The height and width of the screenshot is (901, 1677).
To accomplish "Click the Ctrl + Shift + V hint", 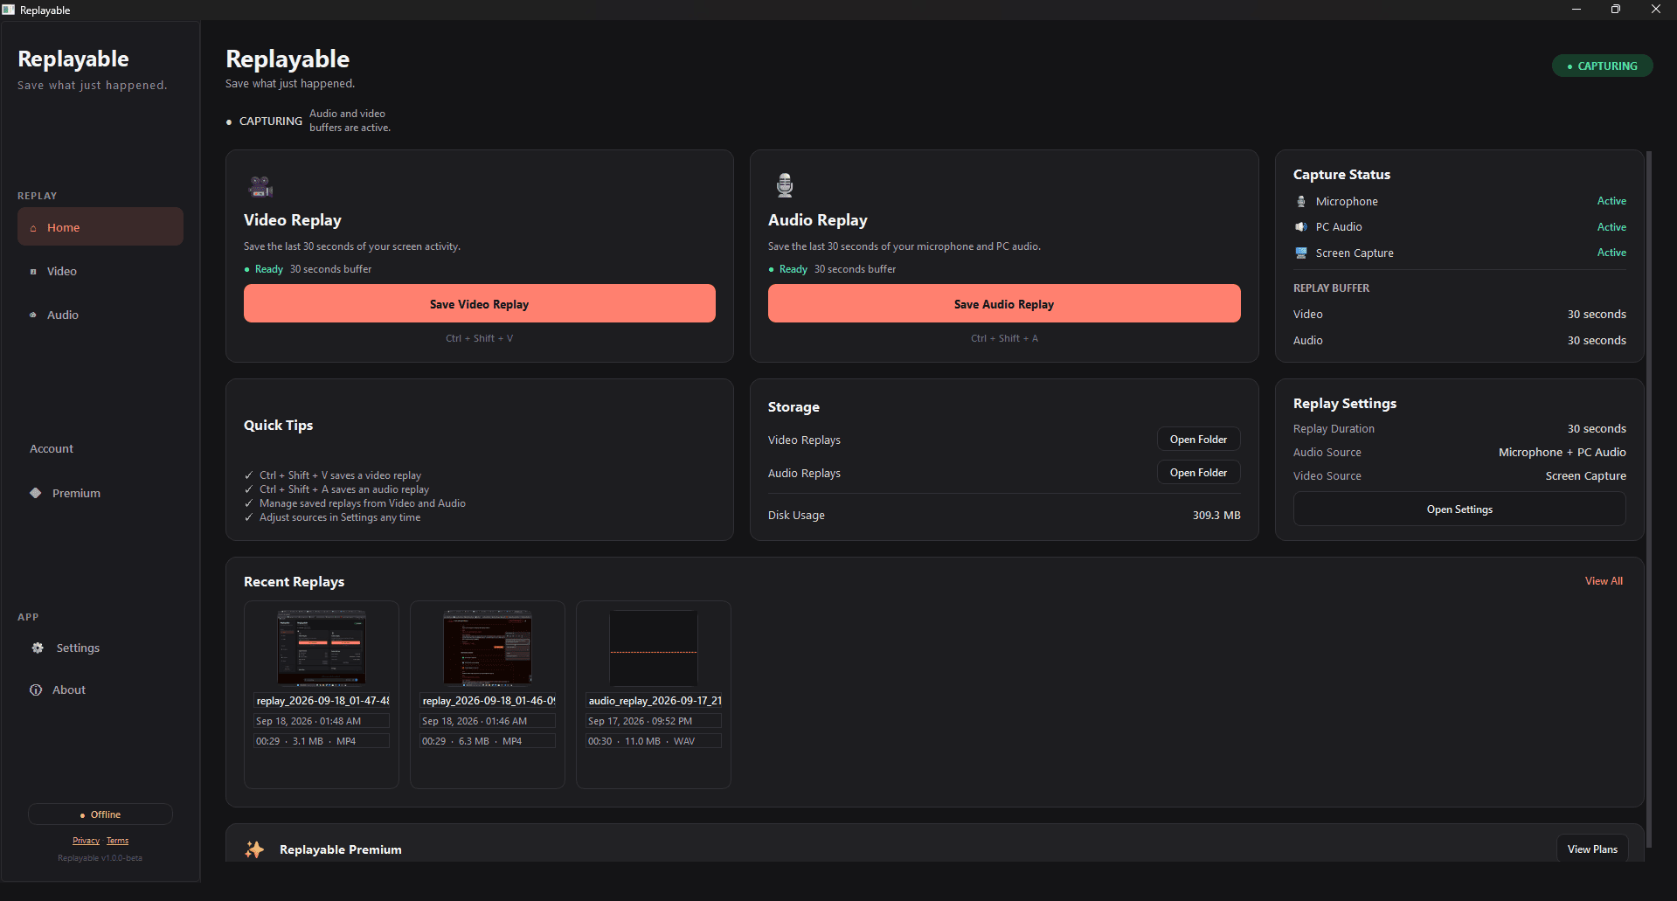I will point(479,338).
